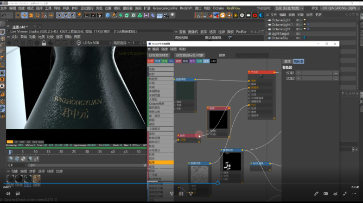The image size is (363, 203).
Task: Toggle Live Viewer clay mode sphere
Action: [50, 43]
